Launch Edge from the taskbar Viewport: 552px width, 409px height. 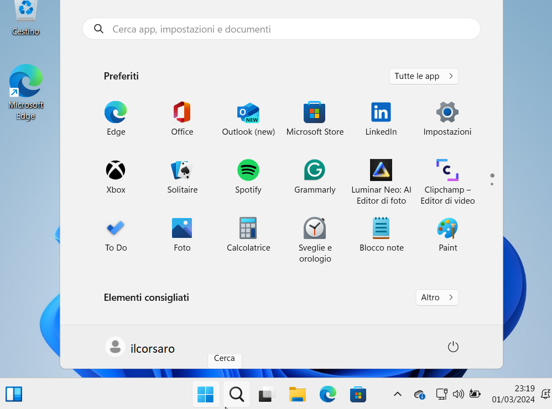click(x=328, y=394)
